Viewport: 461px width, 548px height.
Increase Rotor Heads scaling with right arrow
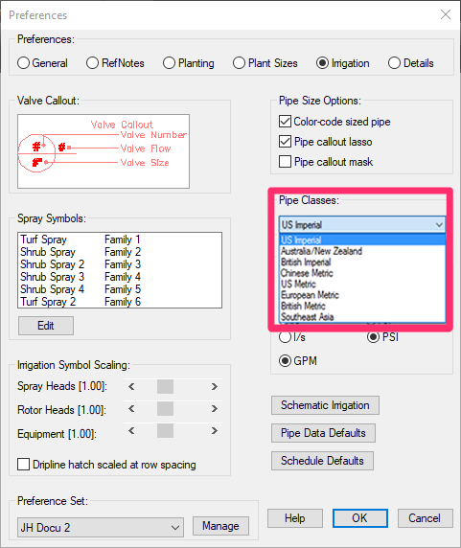pyautogui.click(x=215, y=408)
